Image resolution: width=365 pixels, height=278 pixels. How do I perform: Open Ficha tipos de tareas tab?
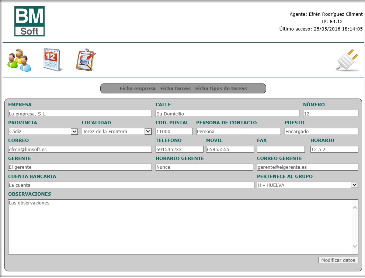pyautogui.click(x=221, y=89)
